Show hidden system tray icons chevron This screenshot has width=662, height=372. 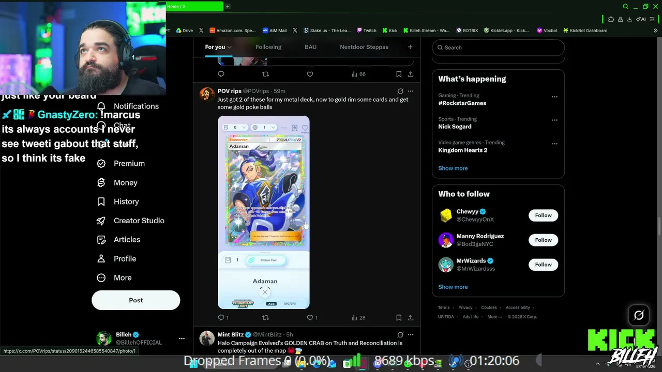click(x=597, y=364)
